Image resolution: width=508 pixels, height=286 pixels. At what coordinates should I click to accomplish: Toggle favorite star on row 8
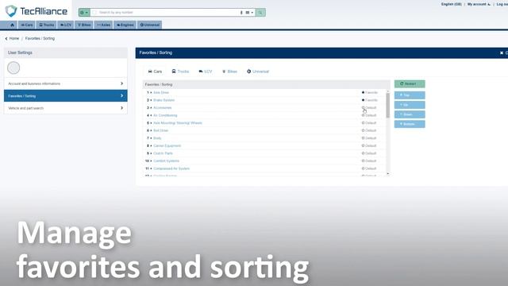click(364, 145)
